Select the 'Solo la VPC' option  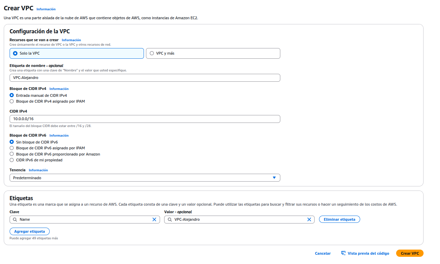pyautogui.click(x=15, y=53)
